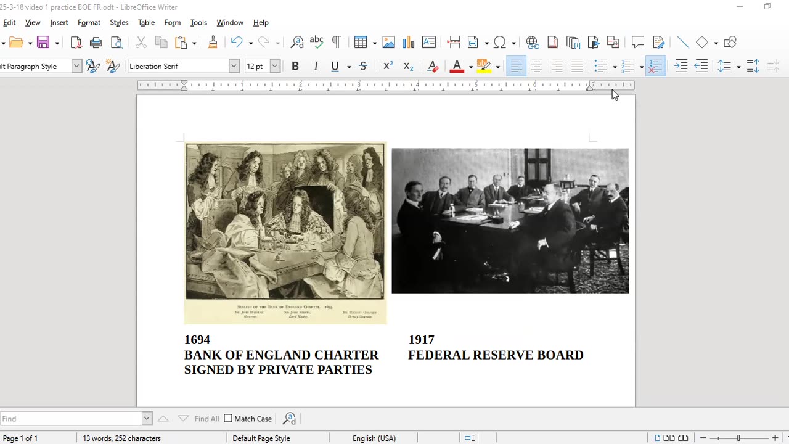Open Find and Replace
The height and width of the screenshot is (444, 789).
297,43
